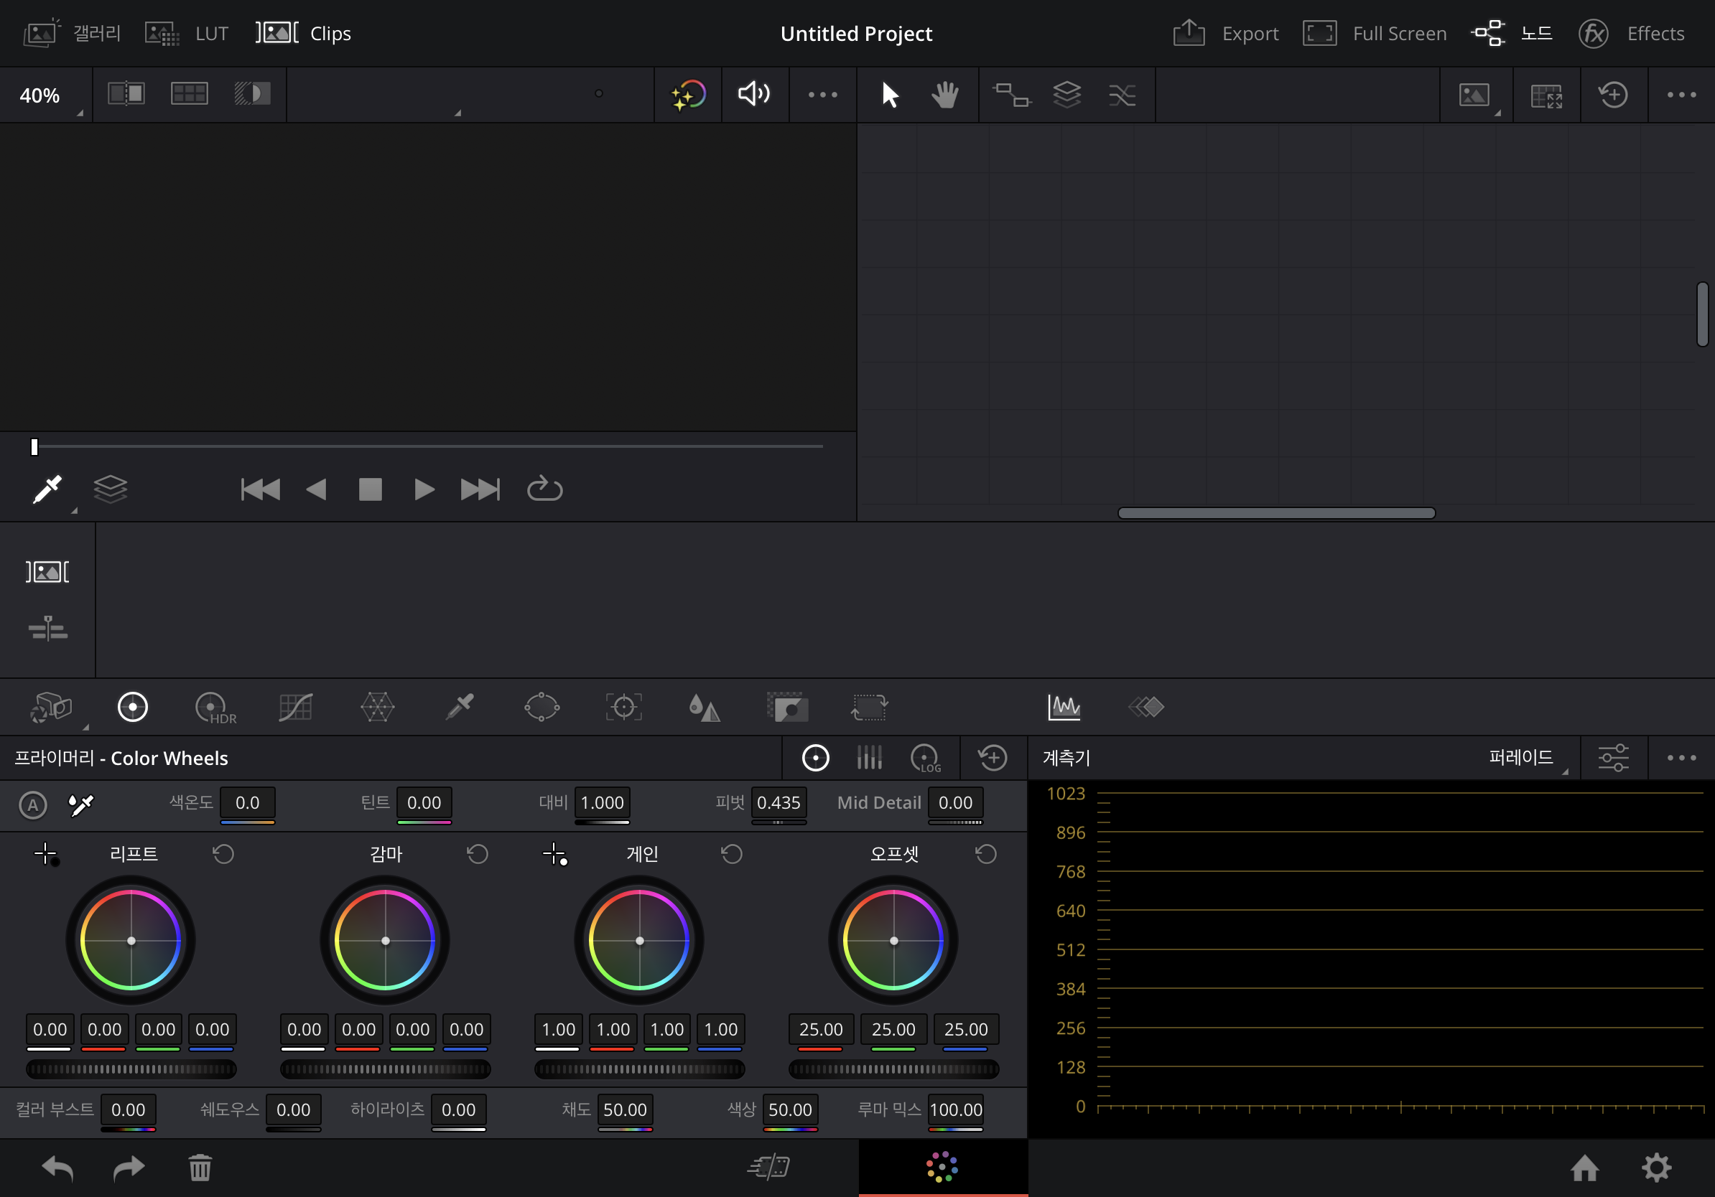Open the HDR color wheels palette
The height and width of the screenshot is (1197, 1715).
click(x=214, y=707)
